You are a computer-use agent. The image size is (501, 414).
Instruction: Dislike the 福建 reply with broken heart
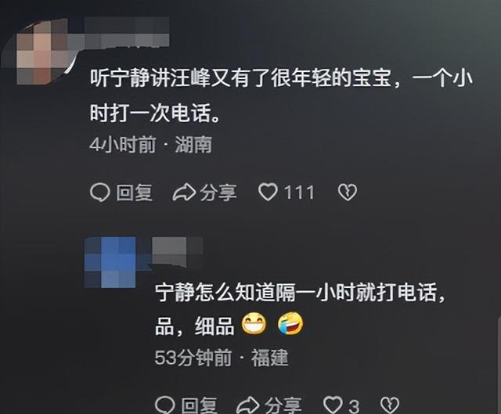point(390,405)
